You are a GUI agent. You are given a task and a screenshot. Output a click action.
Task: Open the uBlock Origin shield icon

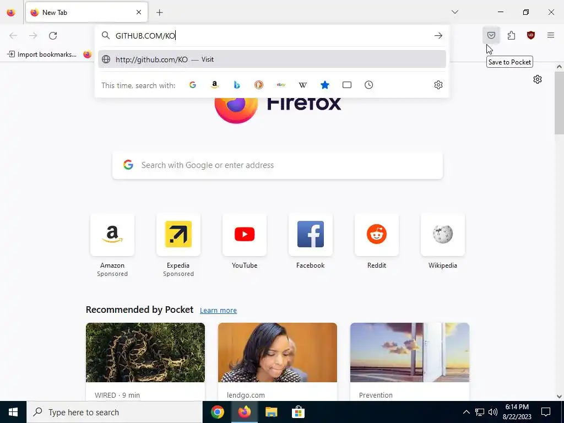(x=530, y=35)
